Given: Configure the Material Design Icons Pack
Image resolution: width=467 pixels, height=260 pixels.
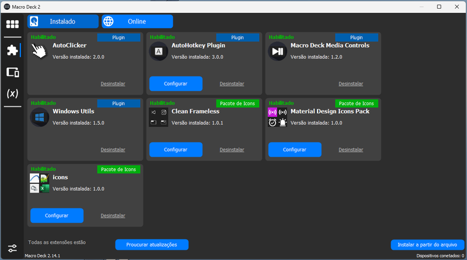Looking at the screenshot, I should [x=295, y=150].
